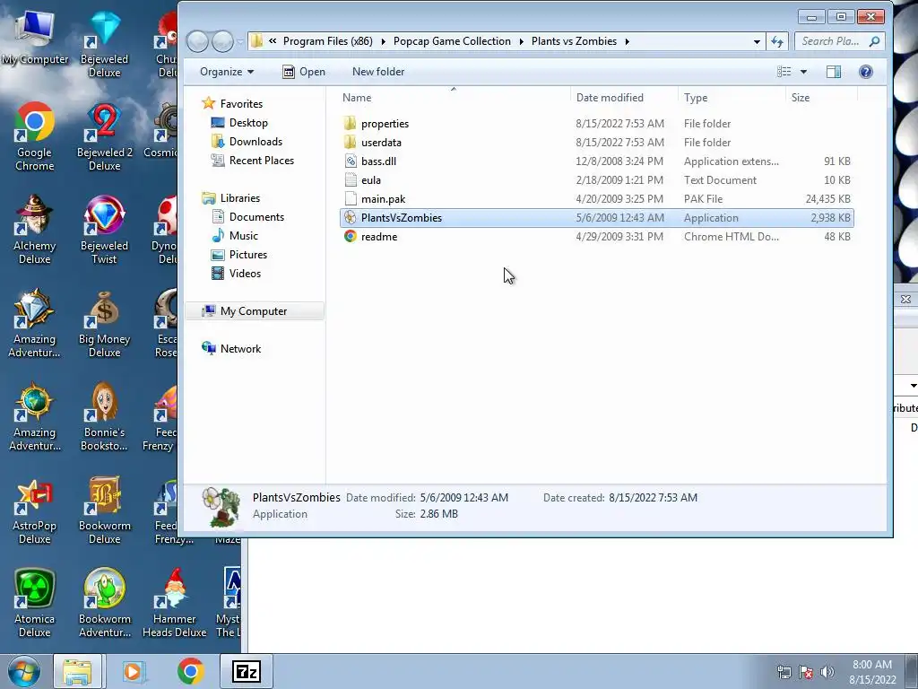Click the Search Plants vs Zombies field
Image resolution: width=918 pixels, height=689 pixels.
[x=838, y=41]
